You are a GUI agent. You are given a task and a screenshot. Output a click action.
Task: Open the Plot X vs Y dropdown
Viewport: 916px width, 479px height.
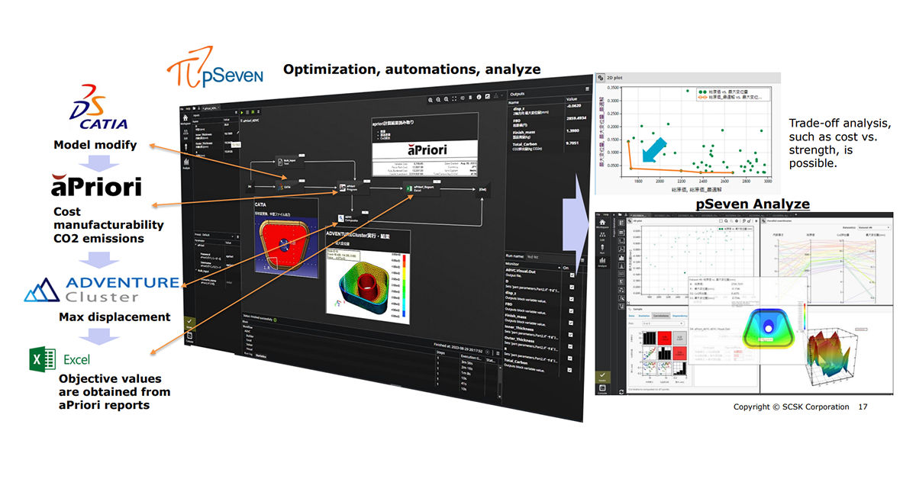(x=663, y=323)
